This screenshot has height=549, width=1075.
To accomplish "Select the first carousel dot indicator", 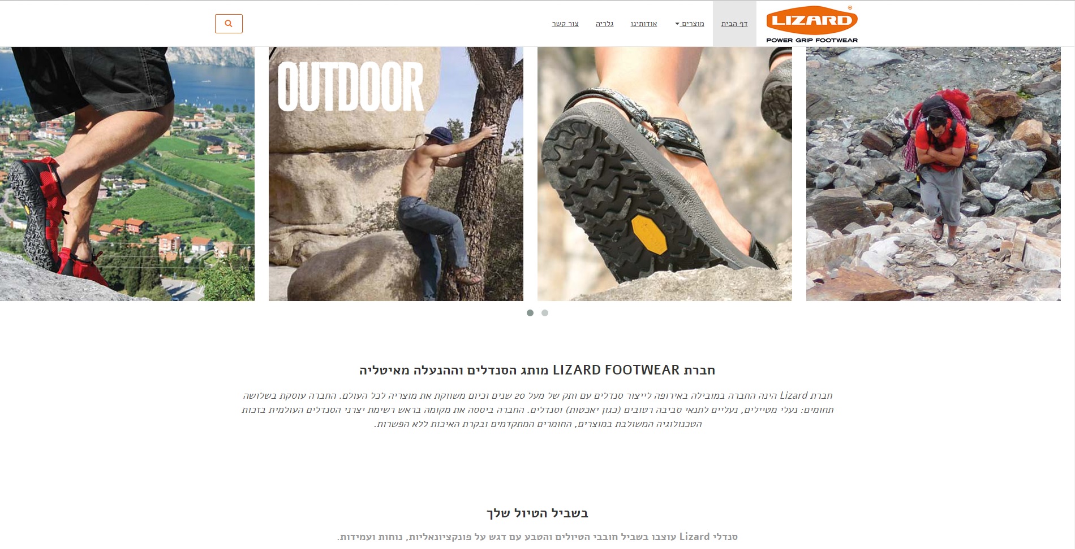I will (x=530, y=313).
